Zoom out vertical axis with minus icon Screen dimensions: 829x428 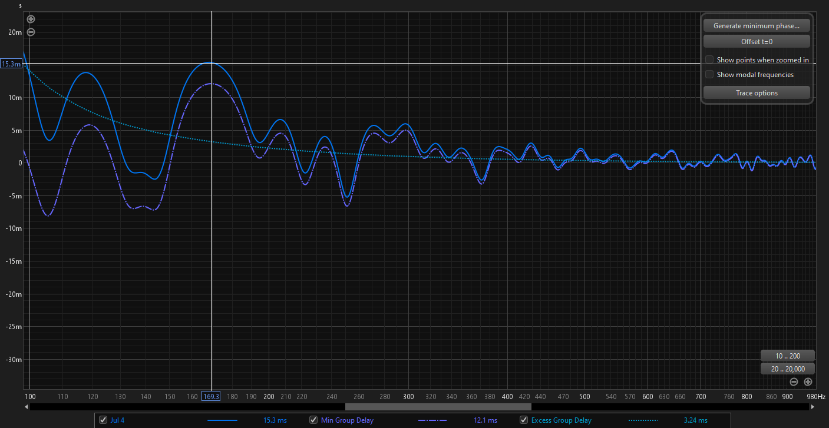coord(31,32)
